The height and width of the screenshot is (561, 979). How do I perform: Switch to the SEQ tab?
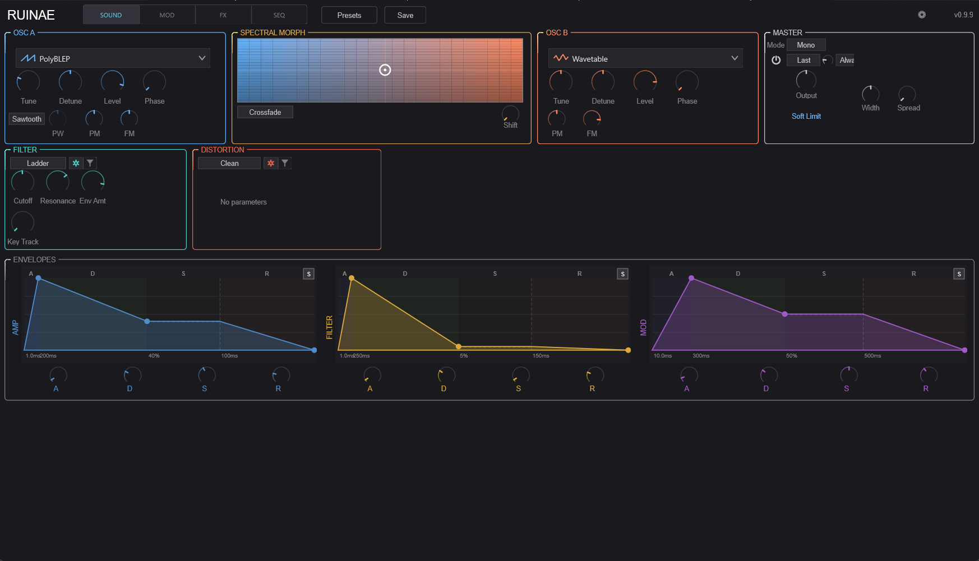click(x=279, y=15)
